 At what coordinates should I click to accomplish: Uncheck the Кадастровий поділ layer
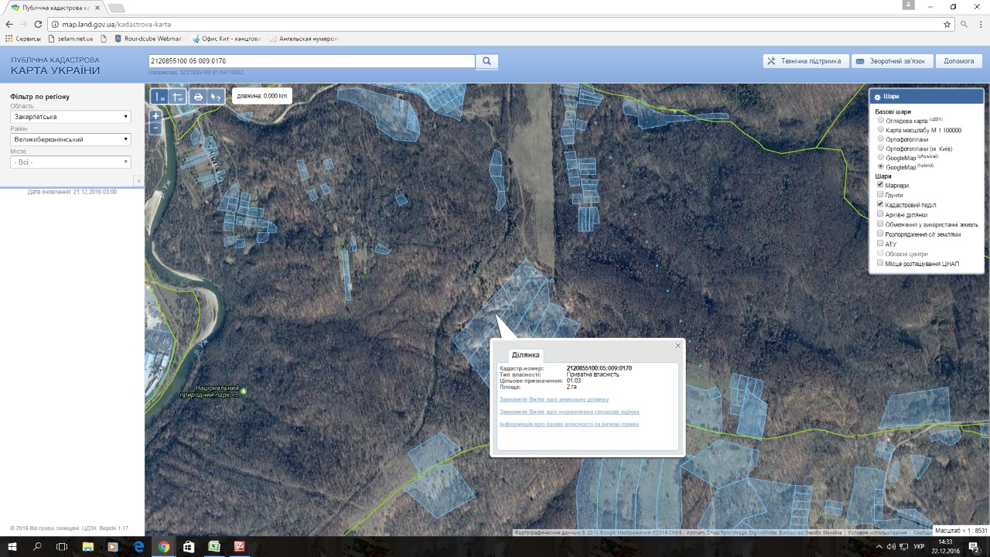880,204
